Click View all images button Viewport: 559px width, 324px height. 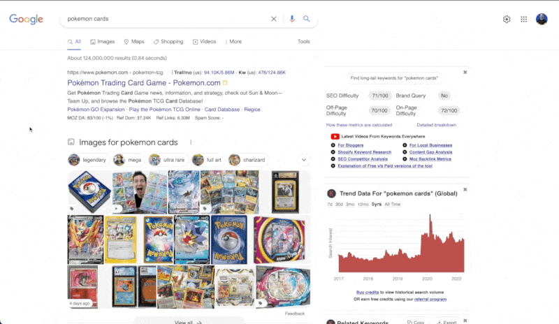pyautogui.click(x=189, y=321)
